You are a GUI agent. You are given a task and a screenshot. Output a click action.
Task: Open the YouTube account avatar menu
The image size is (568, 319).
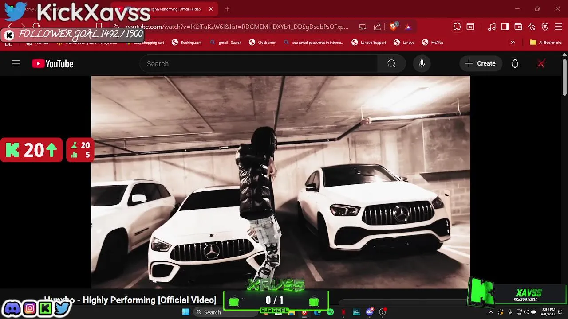click(x=541, y=64)
